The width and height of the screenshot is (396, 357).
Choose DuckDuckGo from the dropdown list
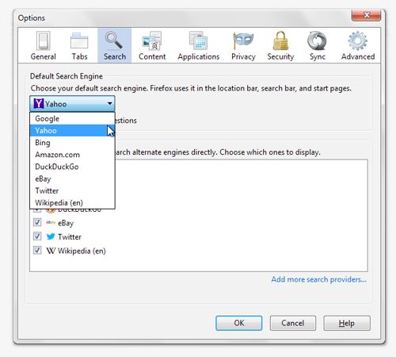[x=72, y=167]
